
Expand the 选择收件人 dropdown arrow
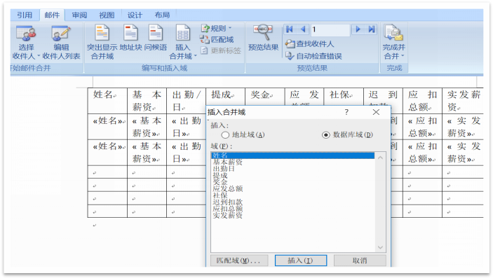(39, 56)
